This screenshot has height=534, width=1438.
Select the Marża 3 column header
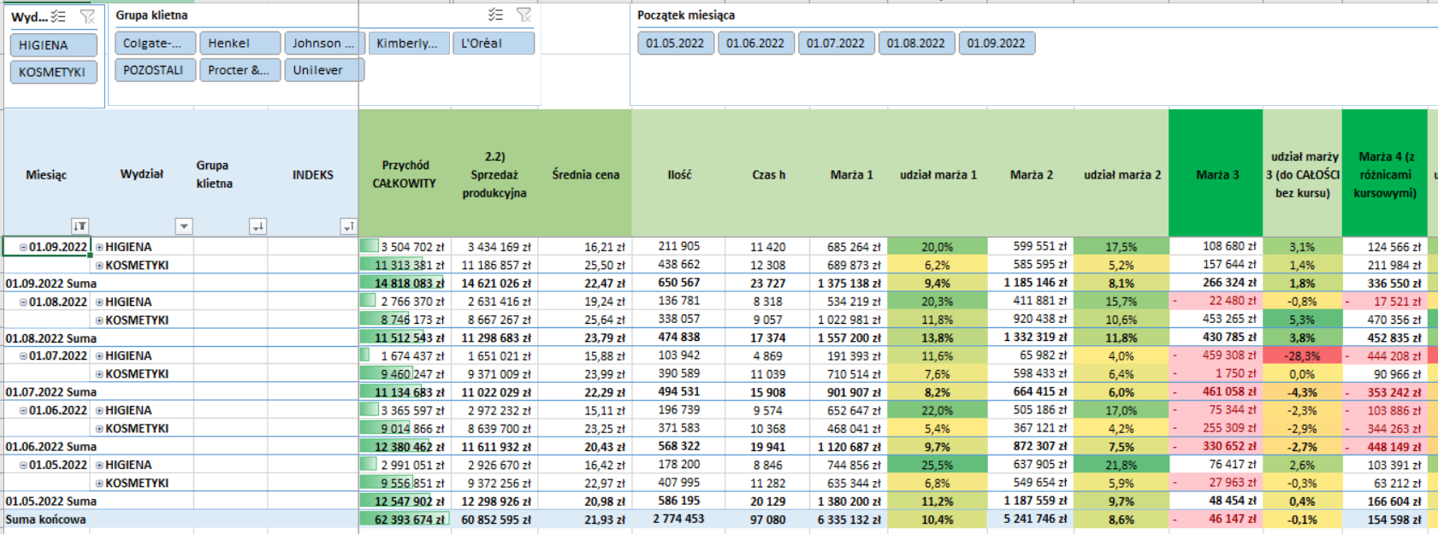(1216, 174)
